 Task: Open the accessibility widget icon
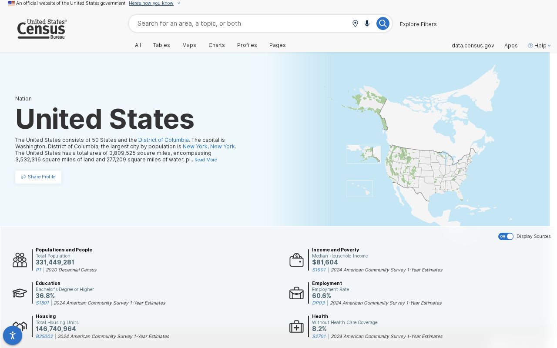[x=13, y=335]
